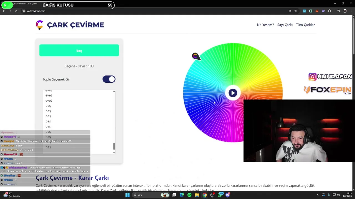Click the wheel pointer marker icon
355x199 pixels.
[x=196, y=56]
